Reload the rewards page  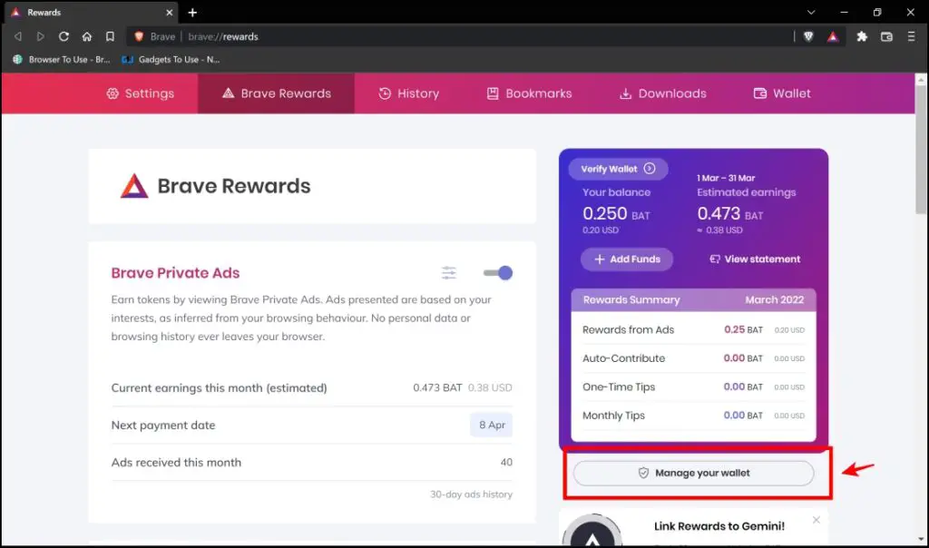point(64,36)
